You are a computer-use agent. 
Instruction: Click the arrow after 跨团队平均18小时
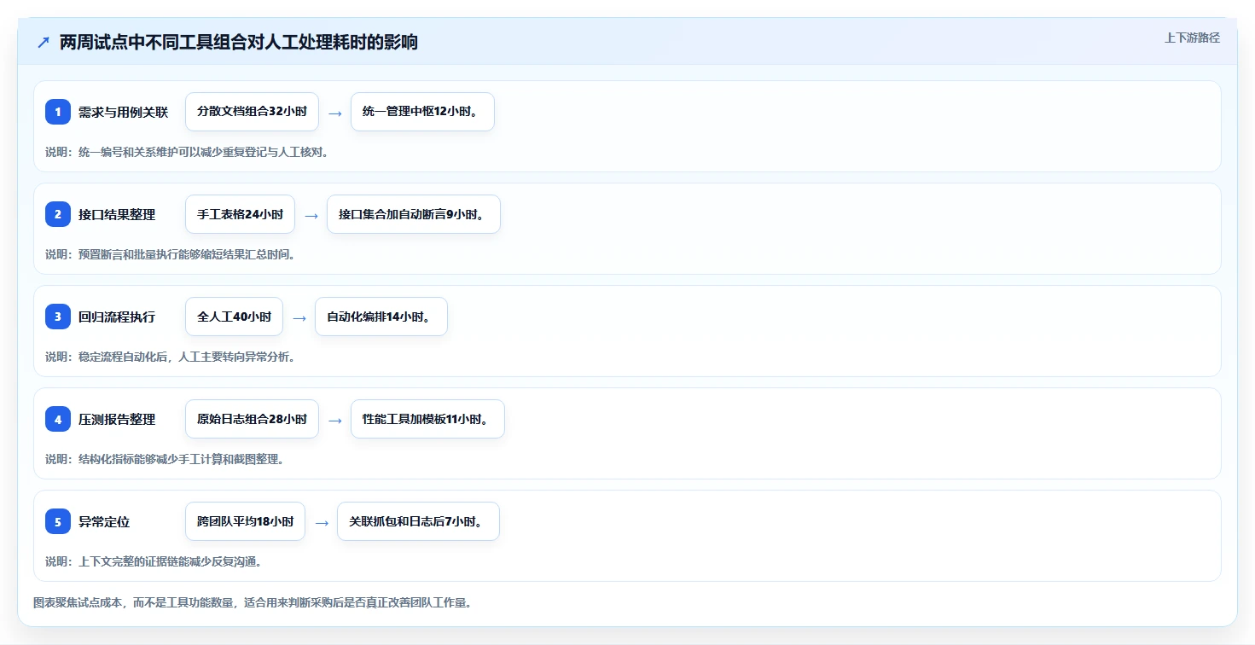(x=322, y=522)
